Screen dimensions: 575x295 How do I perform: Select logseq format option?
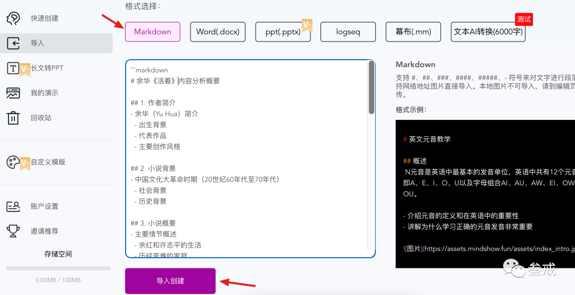[348, 32]
